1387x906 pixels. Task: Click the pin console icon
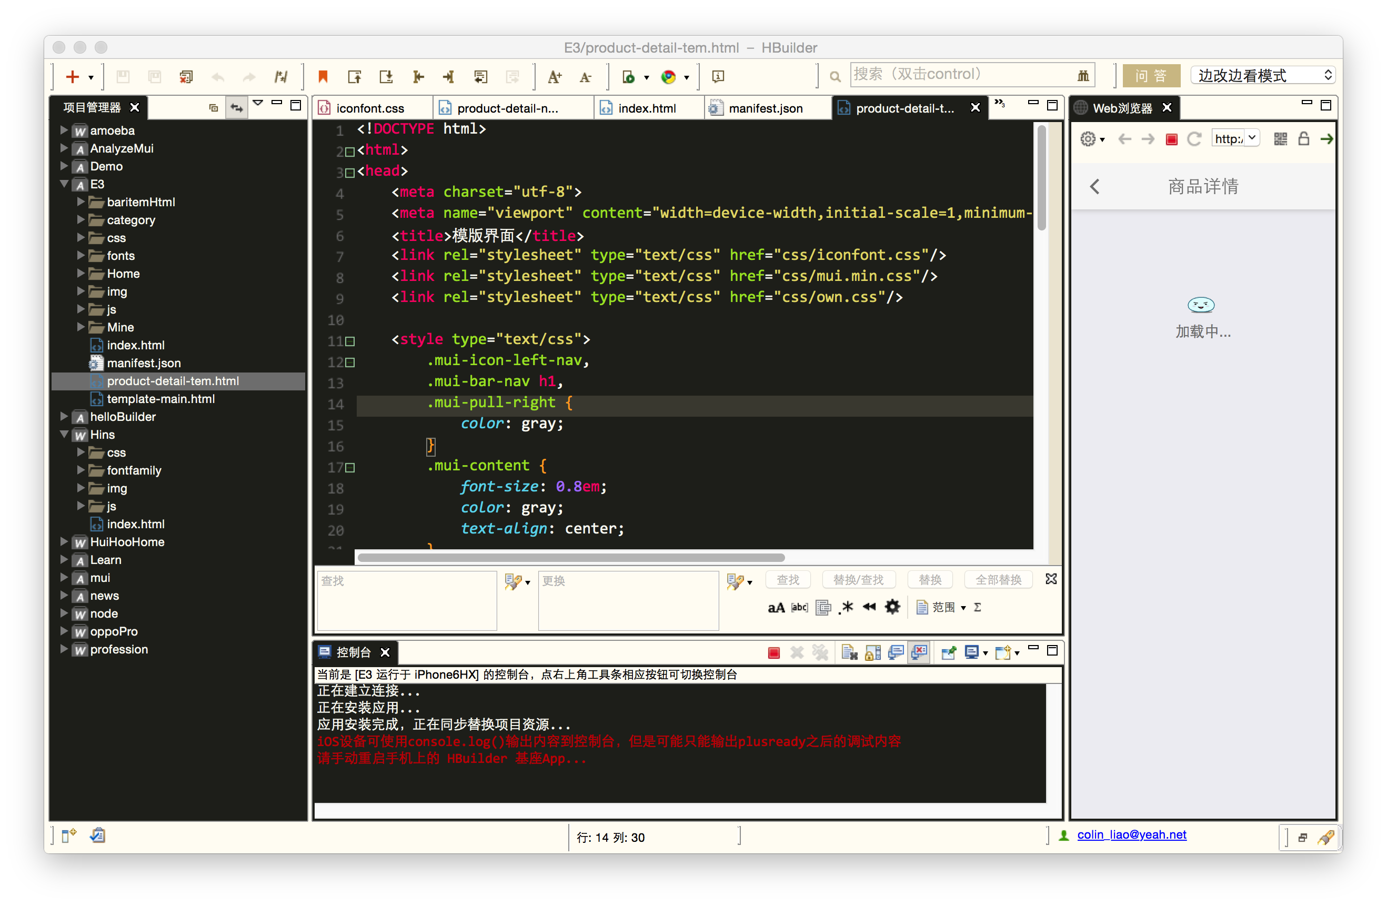pyautogui.click(x=948, y=652)
